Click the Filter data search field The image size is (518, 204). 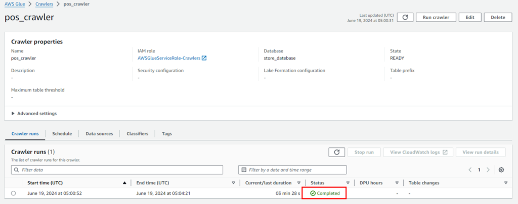click(117, 170)
